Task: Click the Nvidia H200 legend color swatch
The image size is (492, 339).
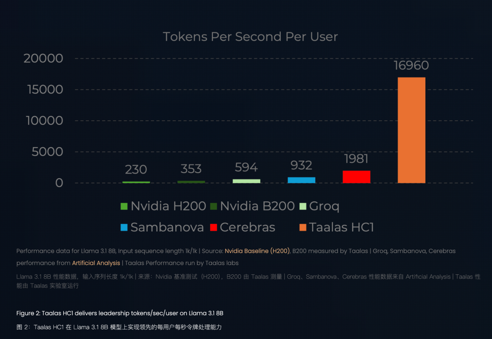Action: pyautogui.click(x=124, y=206)
